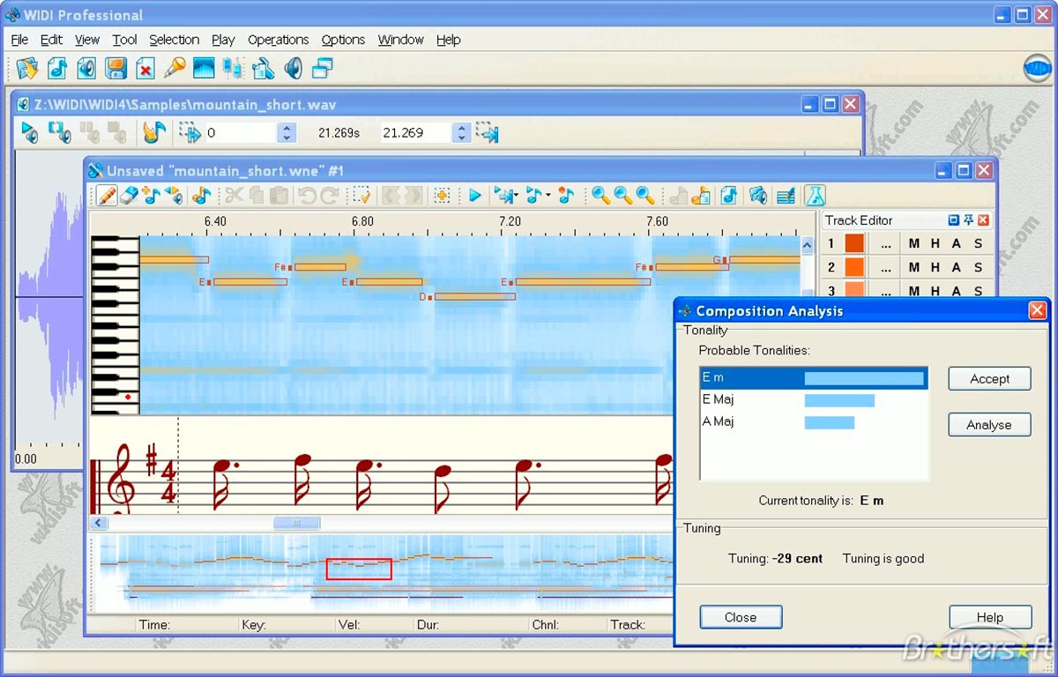Click the set selection start icon
The image size is (1058, 677).
pos(190,132)
